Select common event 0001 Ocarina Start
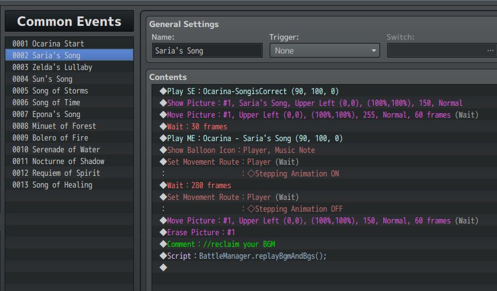Image resolution: width=497 pixels, height=291 pixels. point(69,44)
